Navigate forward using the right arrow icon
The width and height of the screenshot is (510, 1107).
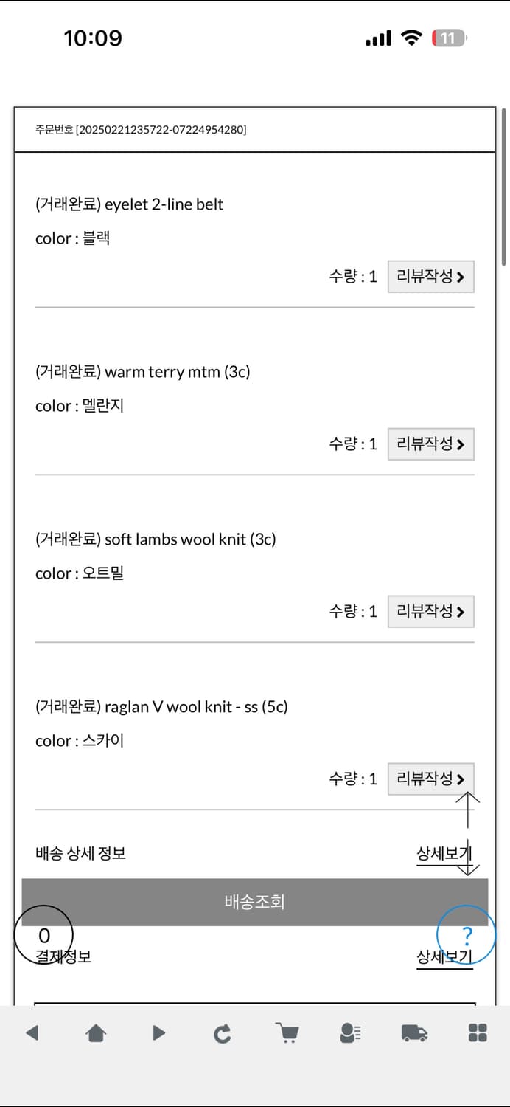click(158, 1033)
